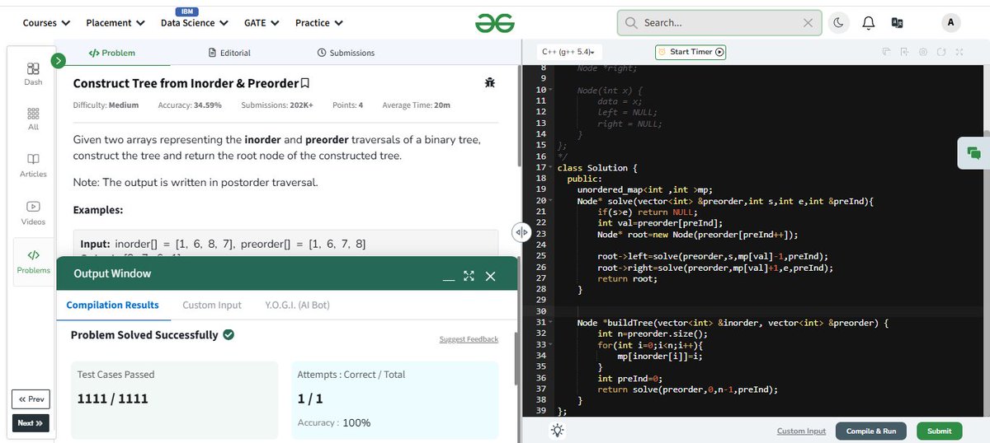
Task: Expand the GATE dropdown menu
Action: [x=262, y=23]
